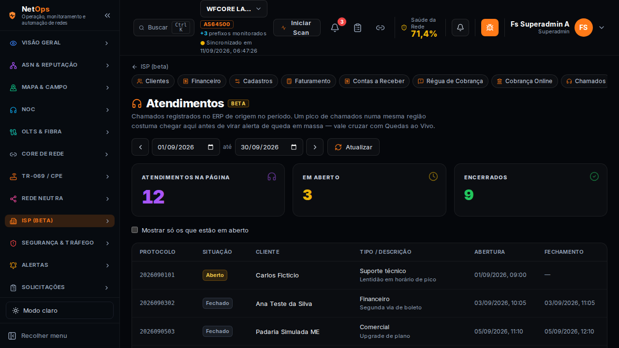
Task: Collapse sidebar with double-chevron icon
Action: coord(107,15)
